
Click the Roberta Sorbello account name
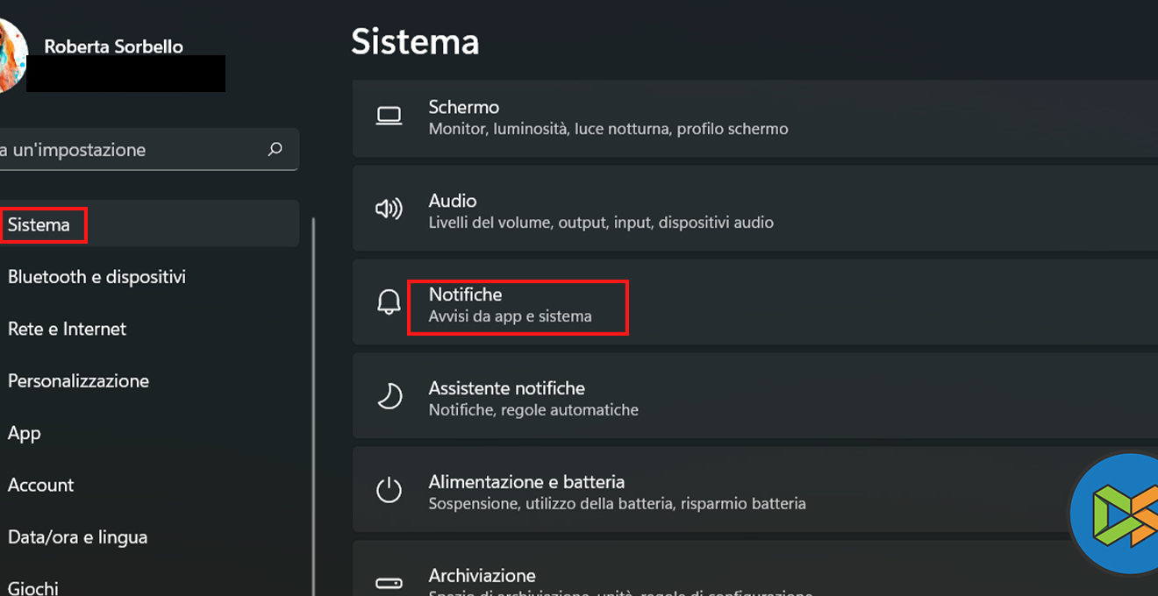pyautogui.click(x=114, y=46)
